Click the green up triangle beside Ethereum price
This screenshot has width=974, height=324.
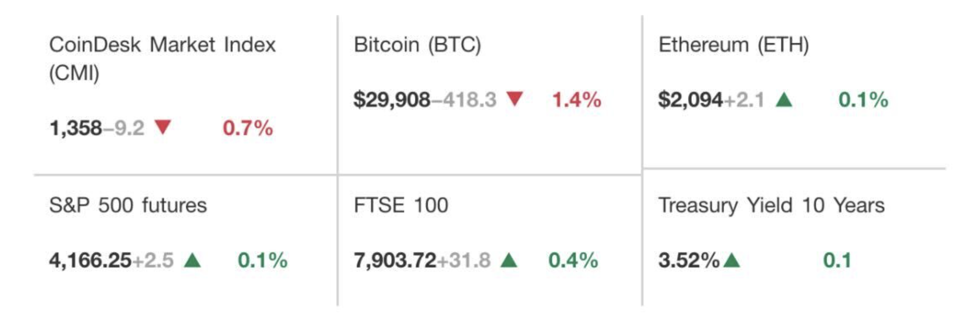[784, 100]
